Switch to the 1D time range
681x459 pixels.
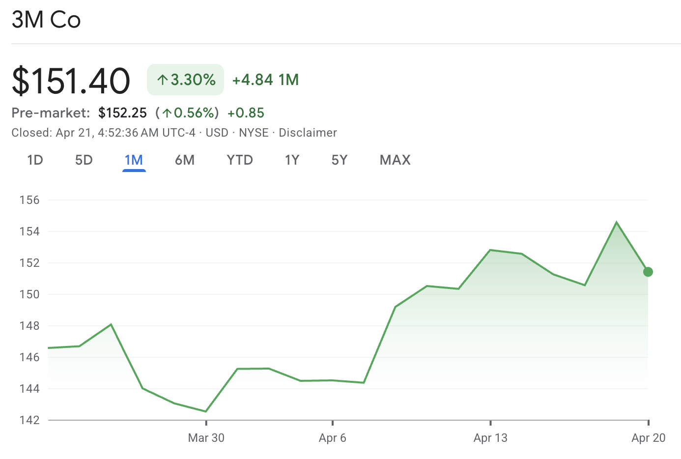click(x=35, y=160)
